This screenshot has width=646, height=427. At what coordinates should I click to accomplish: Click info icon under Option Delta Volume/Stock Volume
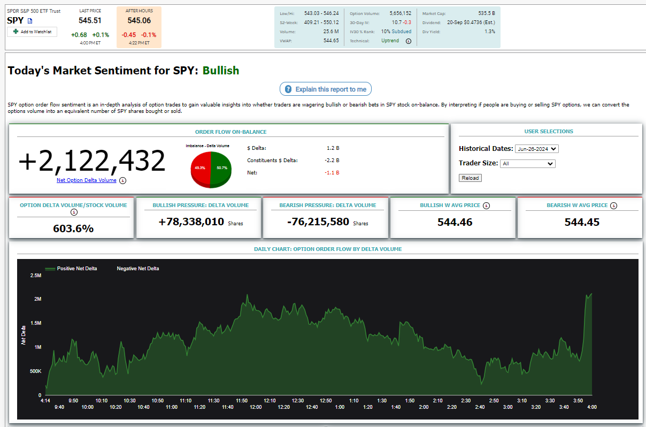pyautogui.click(x=74, y=212)
